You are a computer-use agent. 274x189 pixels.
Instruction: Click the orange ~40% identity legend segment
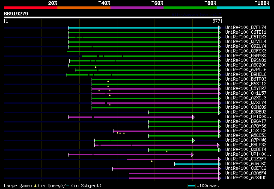(84, 8)
